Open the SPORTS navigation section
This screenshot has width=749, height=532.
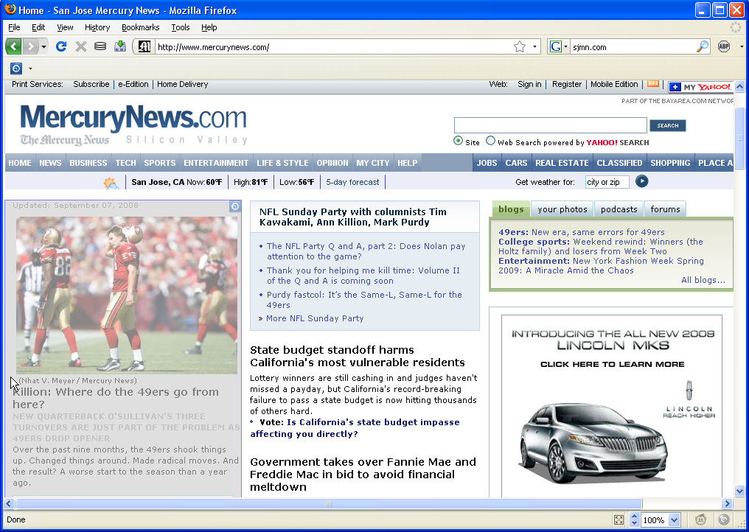pos(160,163)
